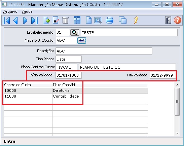Maximize the Manutenção Mapas window

click(x=167, y=5)
